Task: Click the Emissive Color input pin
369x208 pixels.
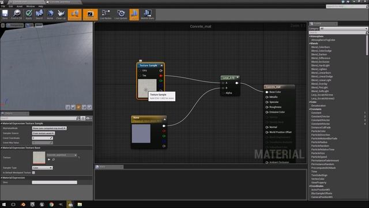Action: pos(267,112)
